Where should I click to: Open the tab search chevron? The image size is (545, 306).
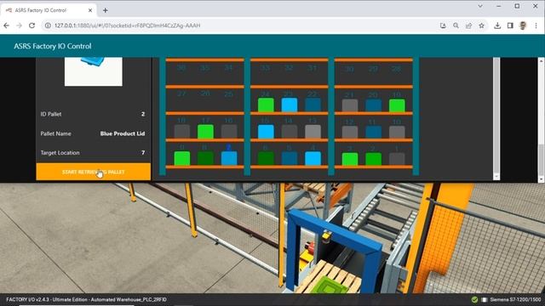[480, 6]
